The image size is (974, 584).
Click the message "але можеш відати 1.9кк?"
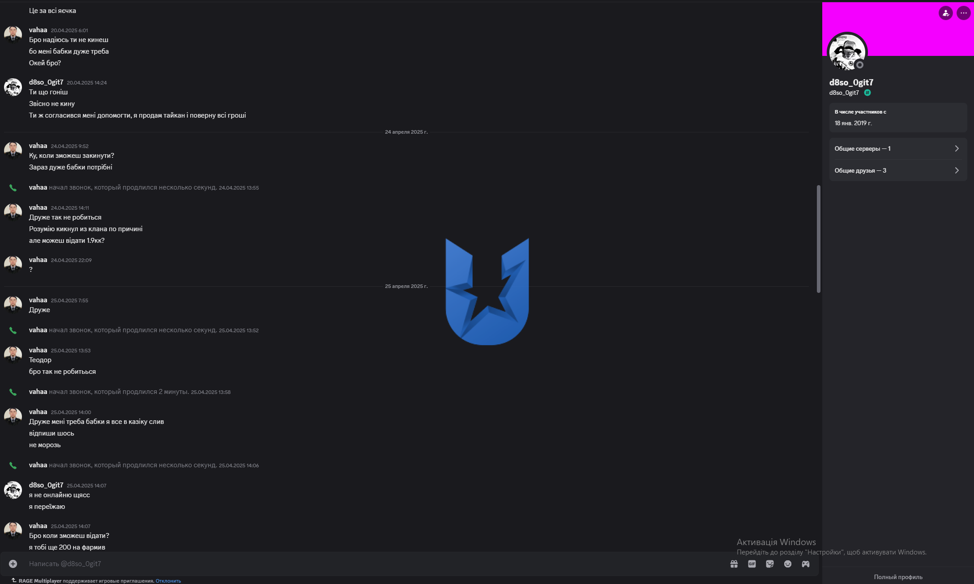coord(67,241)
